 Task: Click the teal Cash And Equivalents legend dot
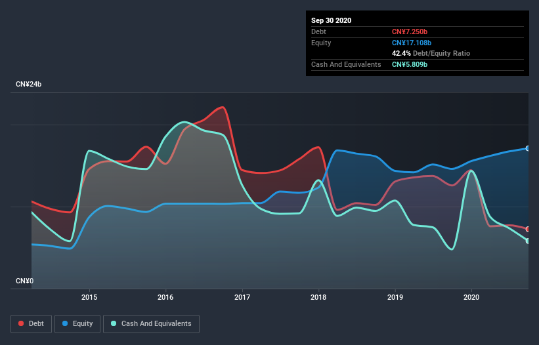tap(114, 323)
